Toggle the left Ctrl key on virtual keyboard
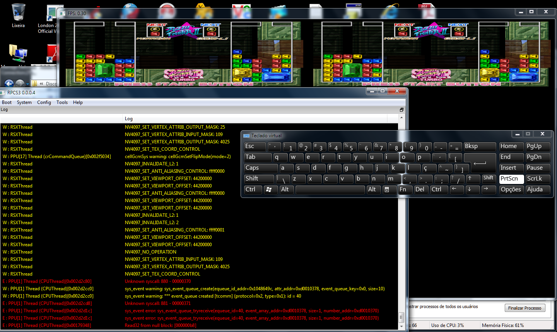 (253, 190)
